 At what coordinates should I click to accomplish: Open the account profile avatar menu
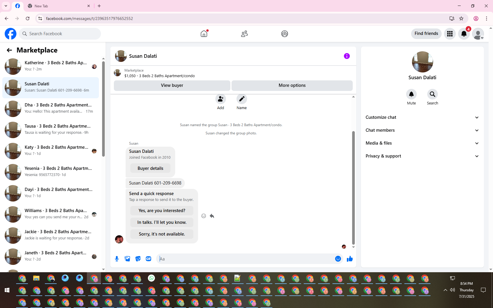click(x=478, y=34)
